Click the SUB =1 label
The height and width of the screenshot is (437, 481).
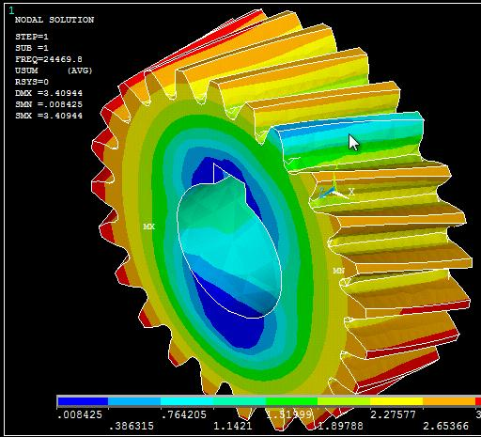pyautogui.click(x=32, y=48)
